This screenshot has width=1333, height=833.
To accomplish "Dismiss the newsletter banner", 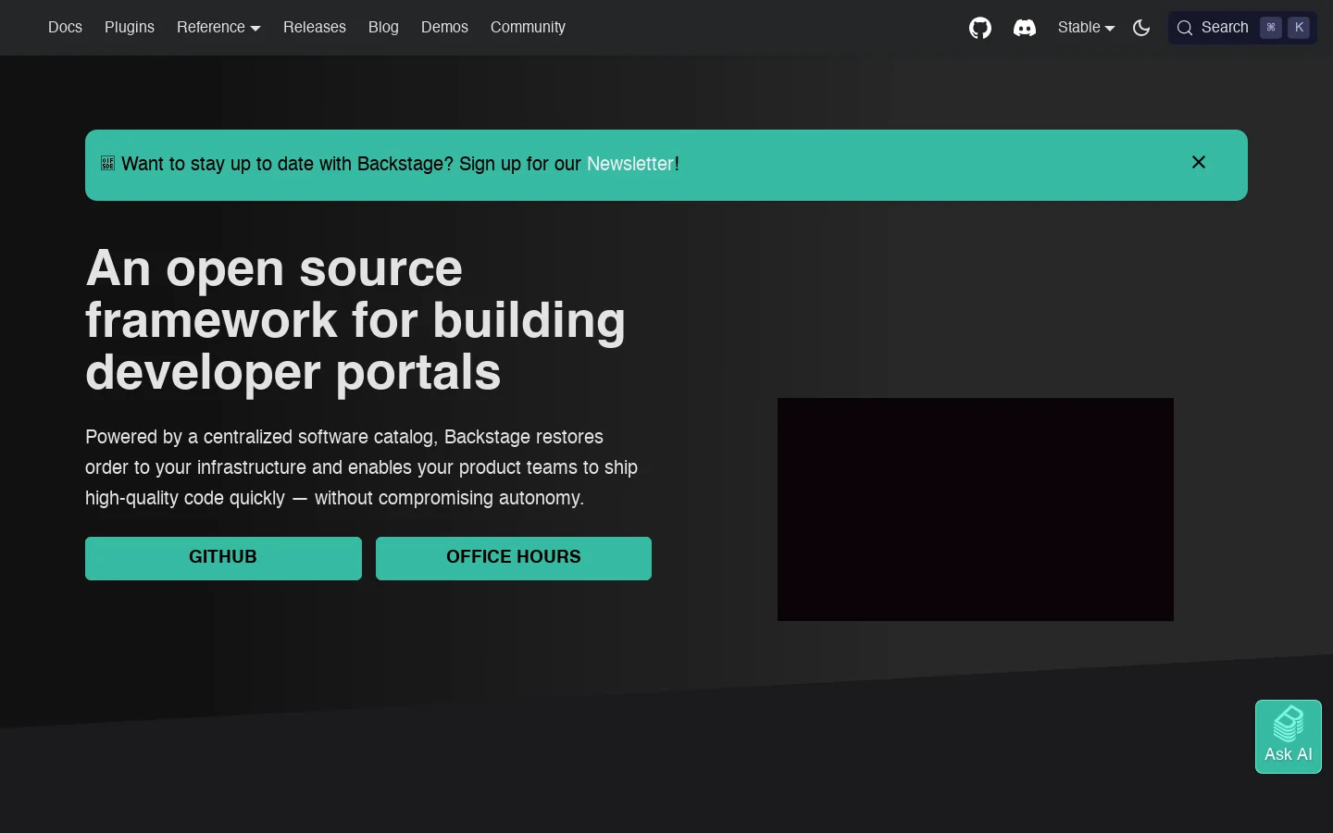I will point(1199,162).
